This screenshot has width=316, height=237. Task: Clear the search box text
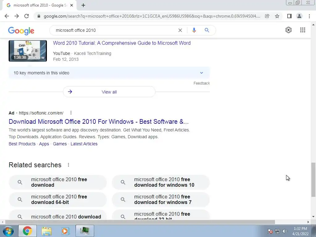(x=180, y=30)
